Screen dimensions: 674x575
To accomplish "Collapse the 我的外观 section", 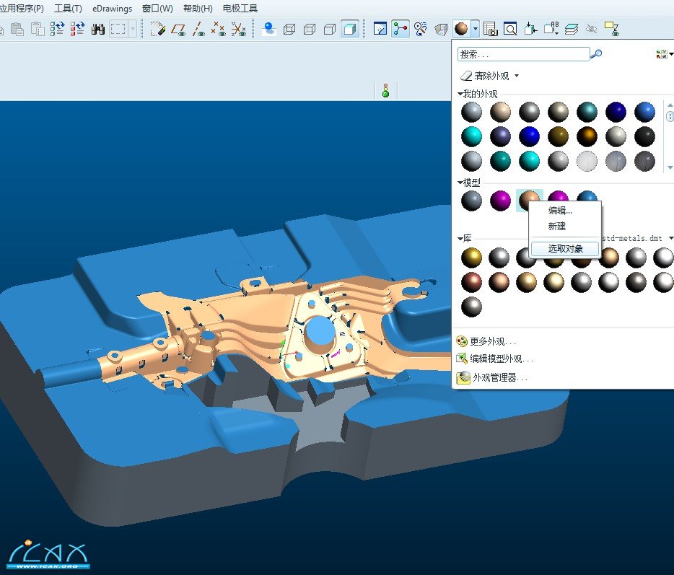I will [x=460, y=95].
